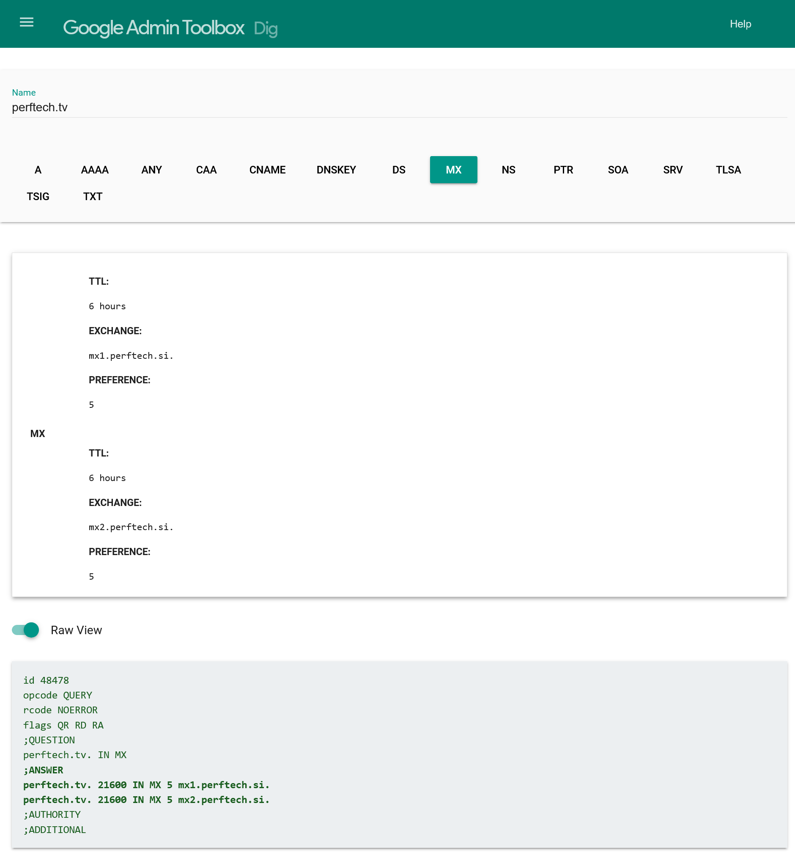Click the ';ADDITIONAL' section header
This screenshot has height=858, width=795.
tap(55, 830)
